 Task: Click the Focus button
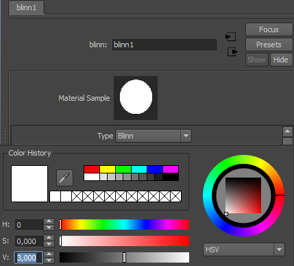(x=269, y=29)
